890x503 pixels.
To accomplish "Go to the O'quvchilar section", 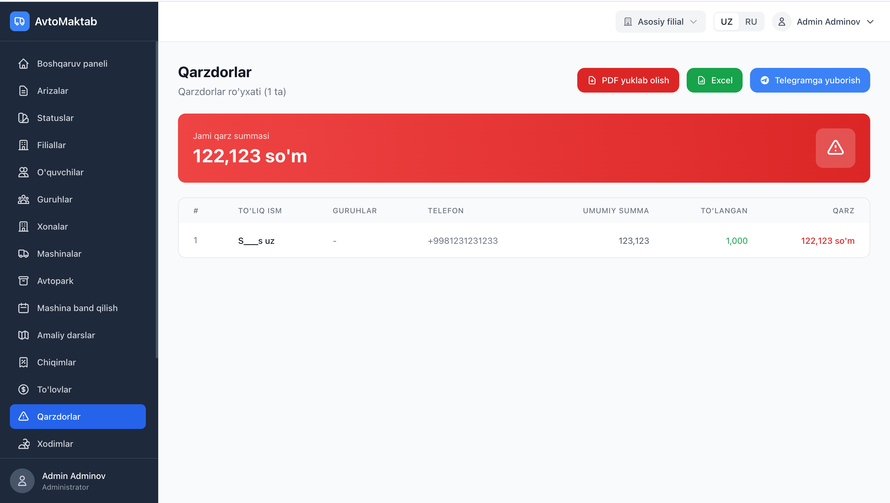I will point(60,172).
